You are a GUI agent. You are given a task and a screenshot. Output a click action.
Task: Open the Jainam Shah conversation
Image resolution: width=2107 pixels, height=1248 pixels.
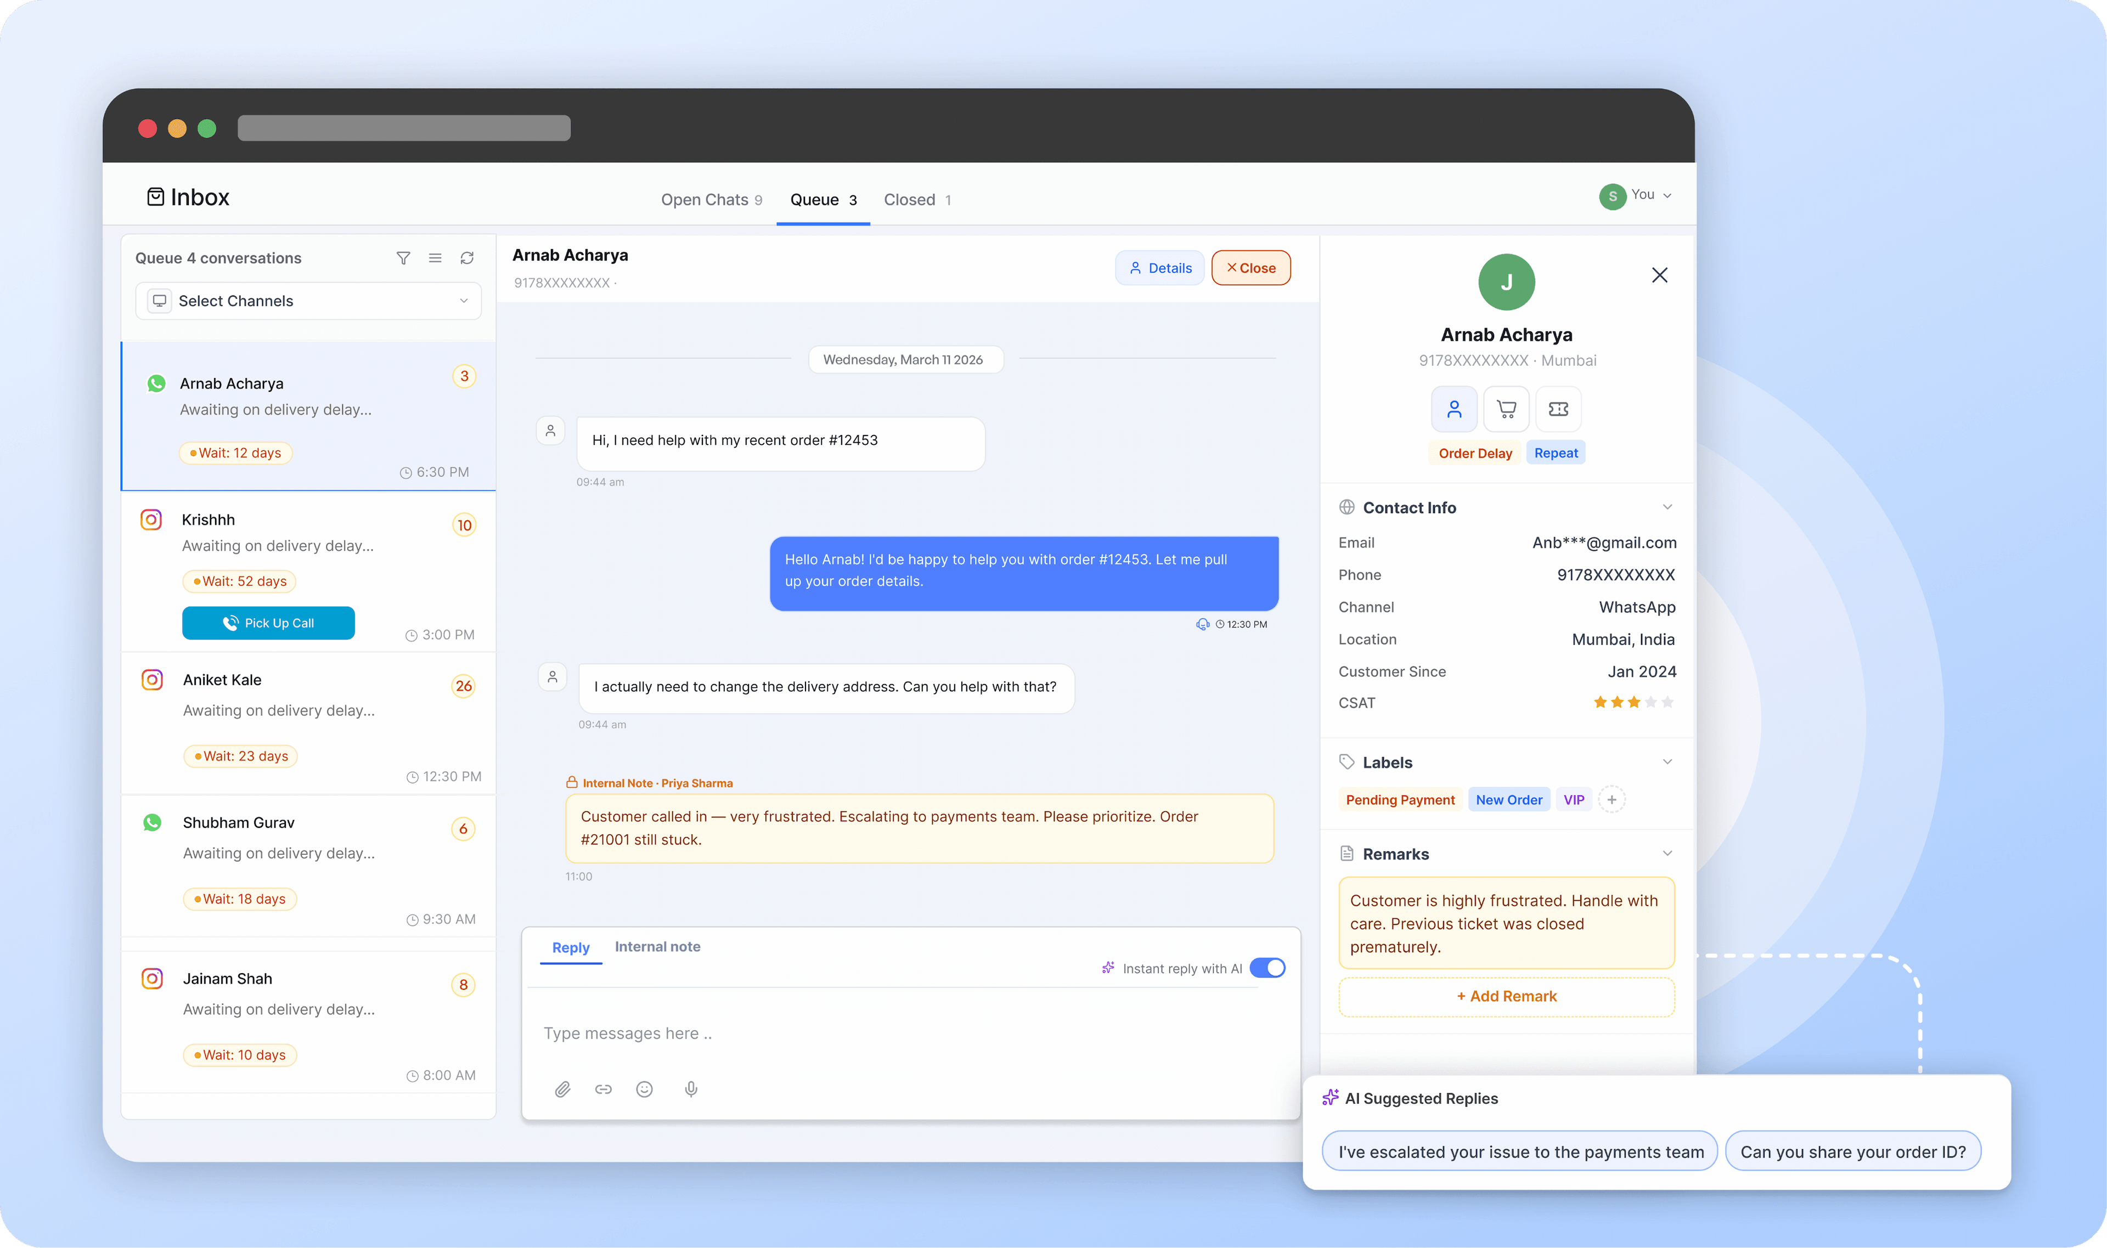309,1023
